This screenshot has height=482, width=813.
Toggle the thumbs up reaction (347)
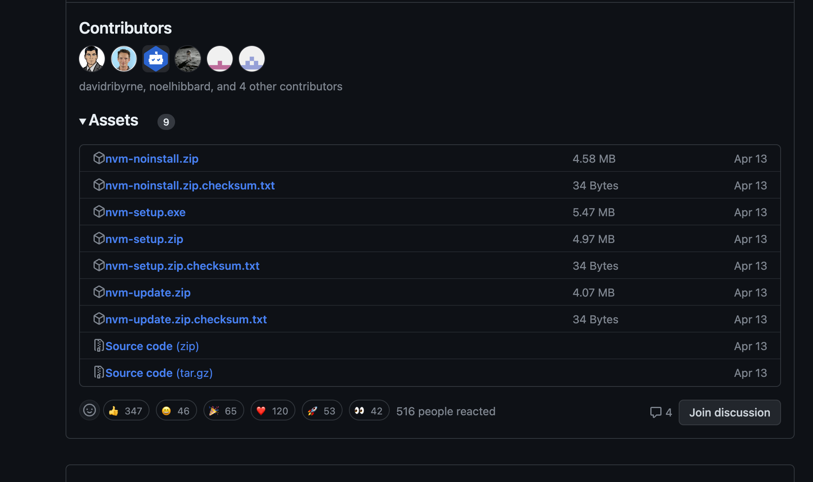[126, 411]
